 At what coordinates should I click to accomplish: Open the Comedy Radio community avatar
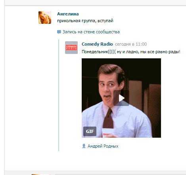tap(71, 48)
